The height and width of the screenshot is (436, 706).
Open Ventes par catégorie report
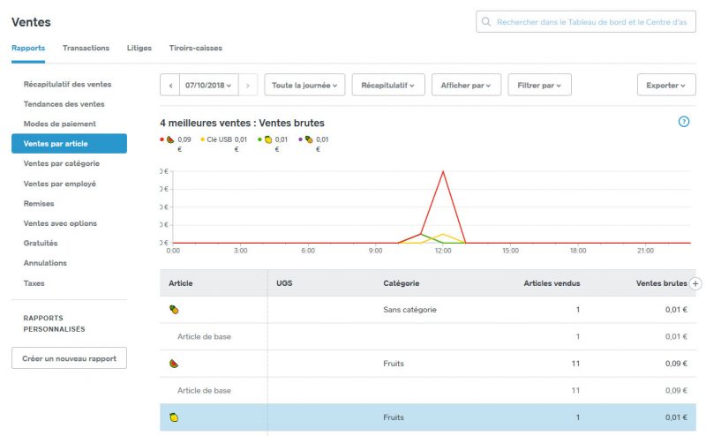coord(62,163)
